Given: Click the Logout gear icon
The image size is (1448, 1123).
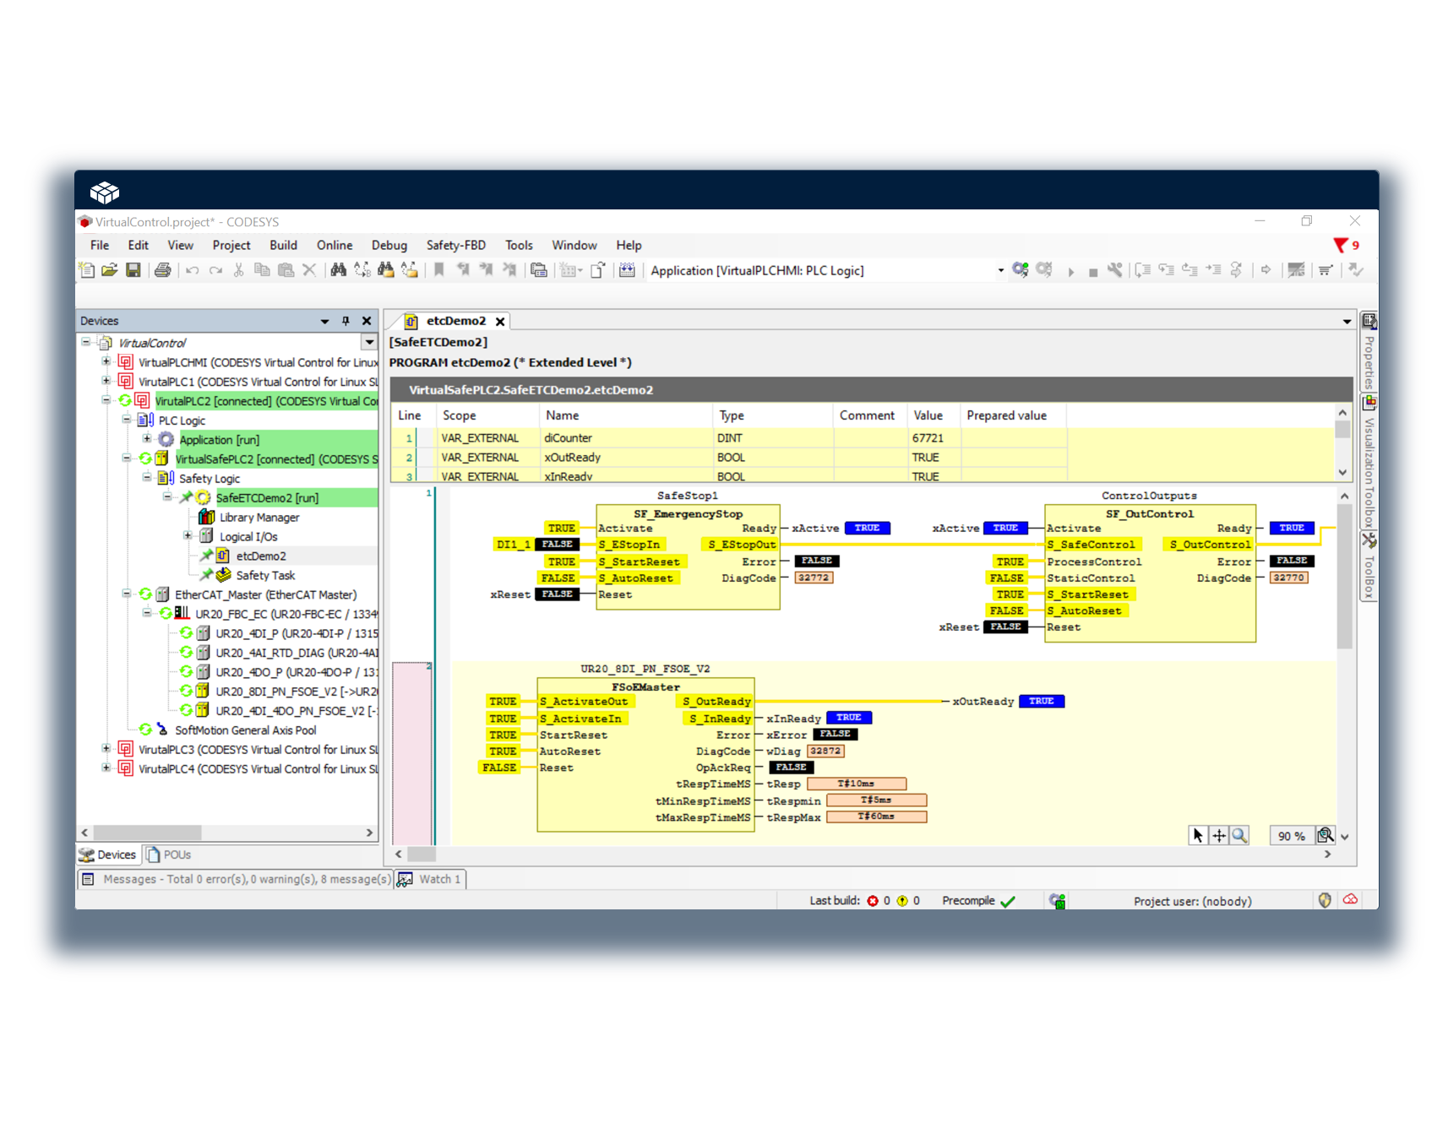Looking at the screenshot, I should (x=1044, y=270).
